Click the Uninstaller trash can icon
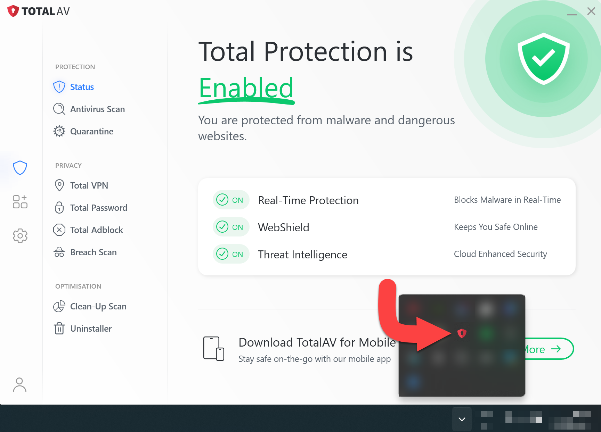This screenshot has width=601, height=432. click(x=59, y=329)
